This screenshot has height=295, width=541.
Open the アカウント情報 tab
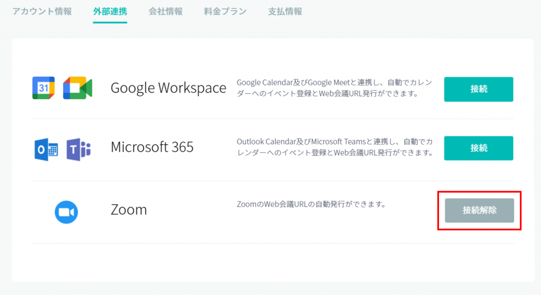42,12
